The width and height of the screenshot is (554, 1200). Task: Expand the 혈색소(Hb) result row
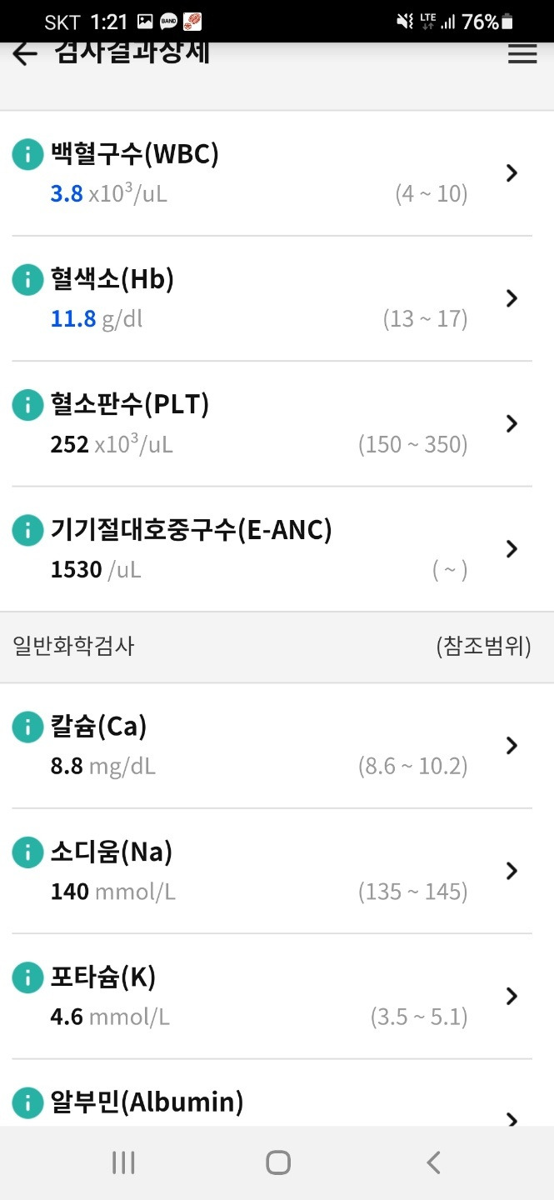[512, 297]
